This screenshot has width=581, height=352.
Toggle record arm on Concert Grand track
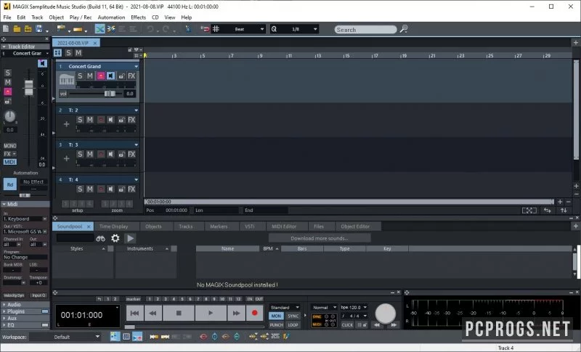point(100,76)
